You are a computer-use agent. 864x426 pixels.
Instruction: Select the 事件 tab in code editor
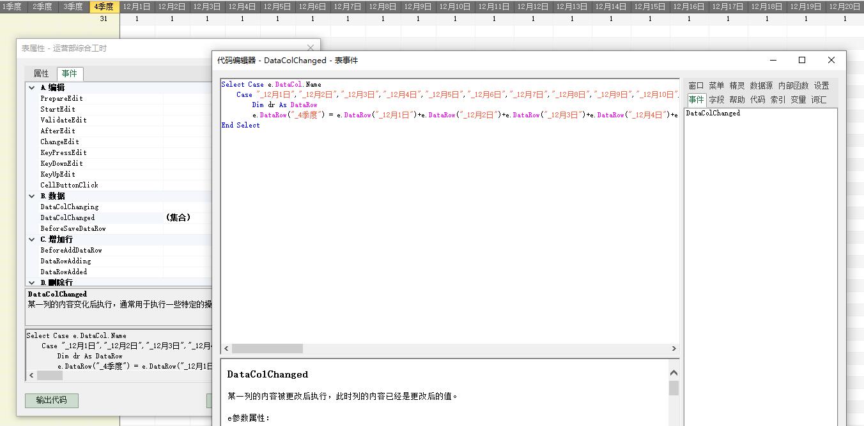(696, 99)
